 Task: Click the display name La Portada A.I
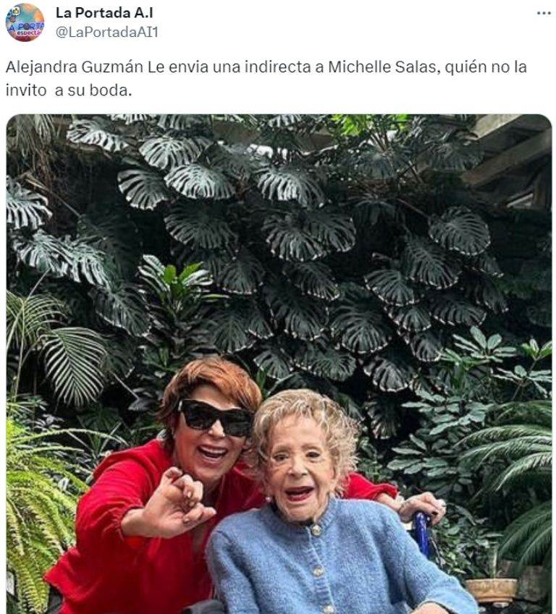[x=104, y=12]
